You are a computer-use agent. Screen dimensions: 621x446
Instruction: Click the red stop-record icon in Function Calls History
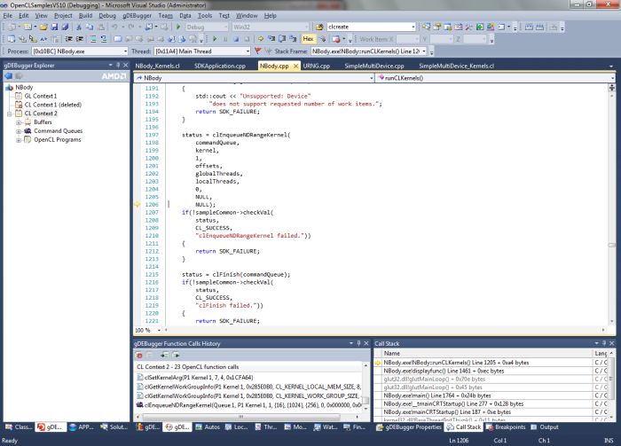tap(139, 355)
